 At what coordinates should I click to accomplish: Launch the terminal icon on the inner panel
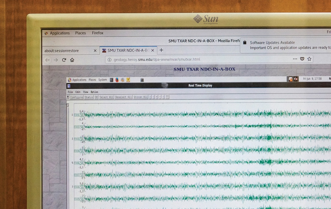[111, 80]
